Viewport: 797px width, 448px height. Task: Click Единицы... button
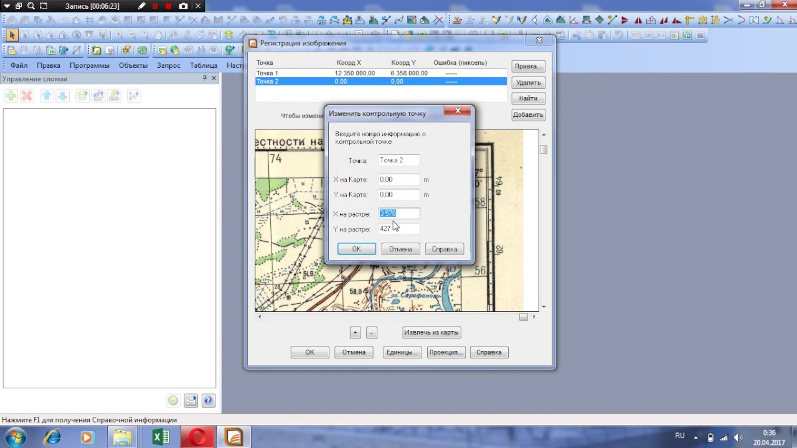click(403, 352)
